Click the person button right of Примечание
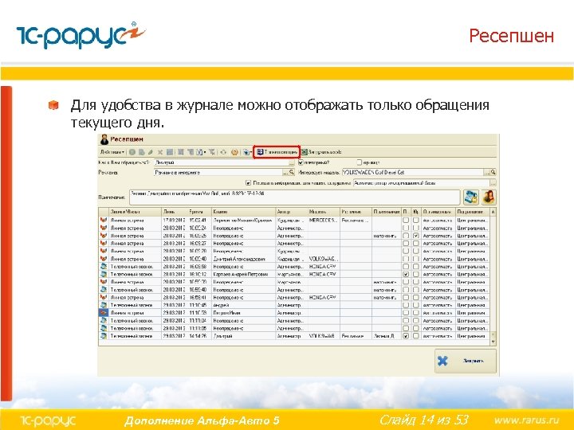Screen dimensions: 574x430 pos(489,197)
